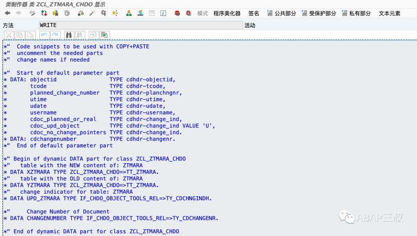Click the 方法 label
The image size is (417, 236).
pos(8,25)
